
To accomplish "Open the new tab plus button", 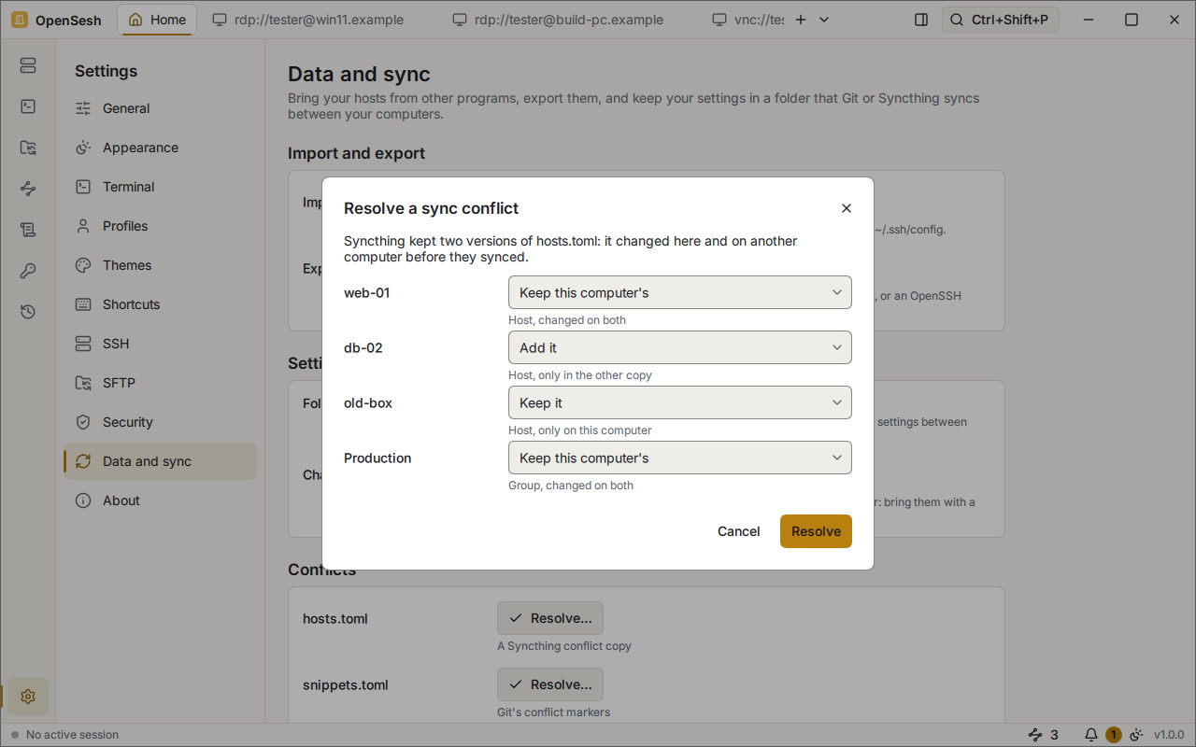I will coord(800,20).
